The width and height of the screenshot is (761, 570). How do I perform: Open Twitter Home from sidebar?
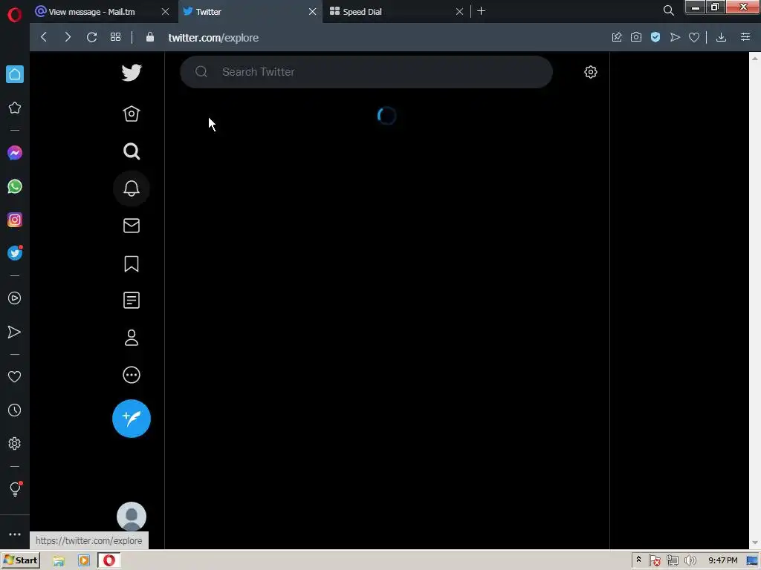pos(132,114)
